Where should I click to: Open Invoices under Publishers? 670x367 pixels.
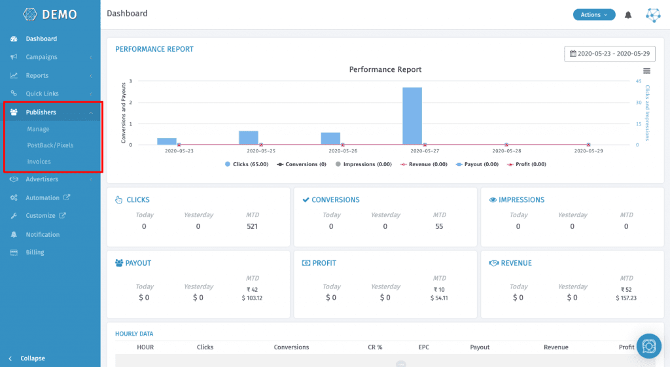tap(39, 162)
